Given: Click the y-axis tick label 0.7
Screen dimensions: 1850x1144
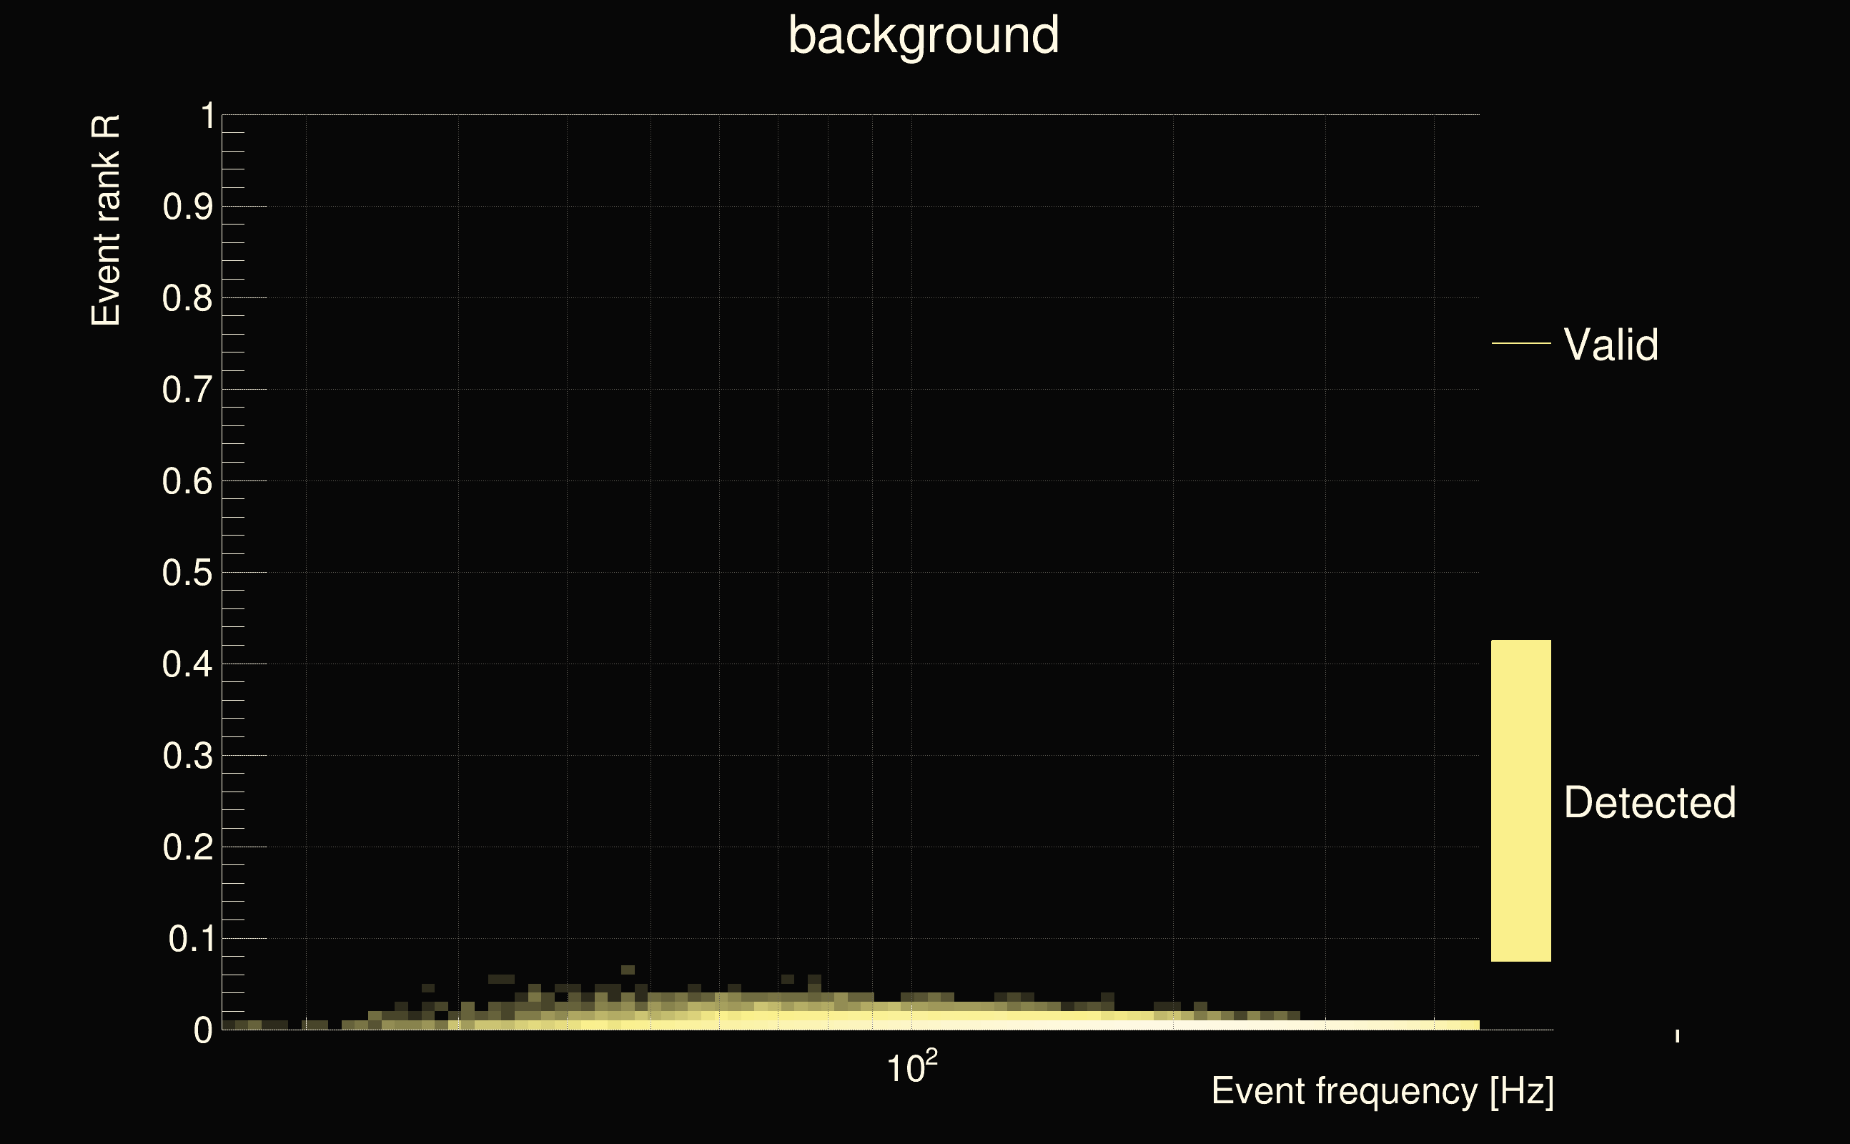Looking at the screenshot, I should pyautogui.click(x=187, y=390).
